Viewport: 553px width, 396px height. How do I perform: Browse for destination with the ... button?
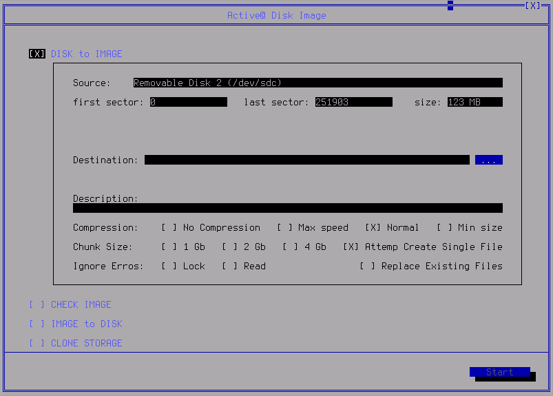pos(488,160)
